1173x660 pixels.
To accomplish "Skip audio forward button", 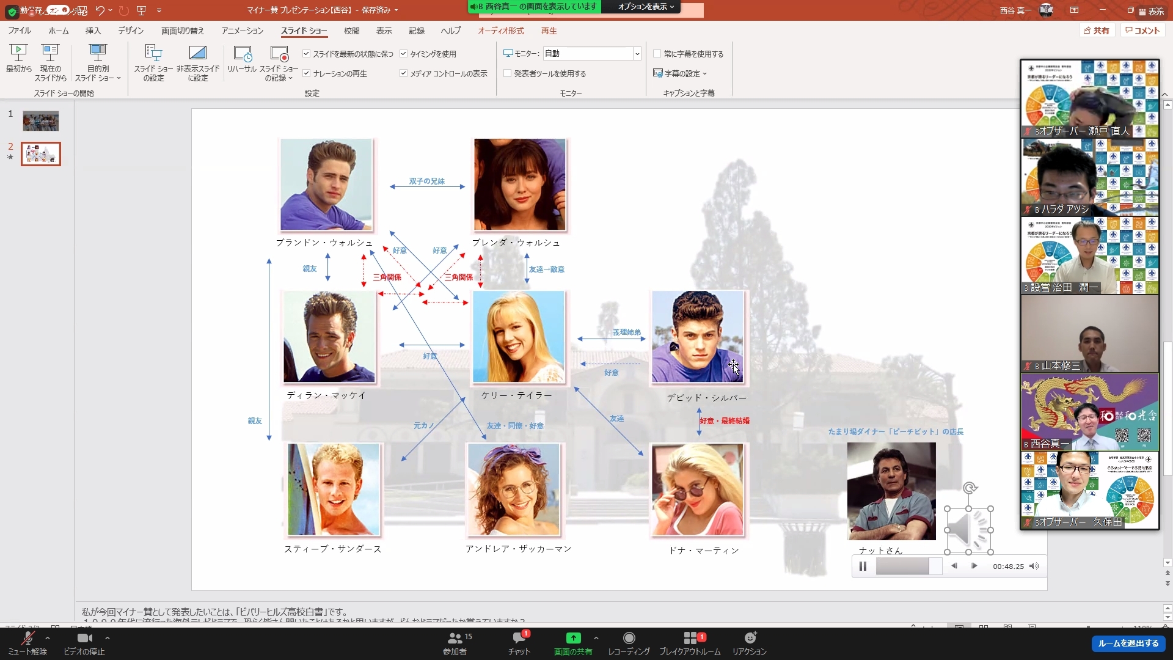I will click(974, 566).
